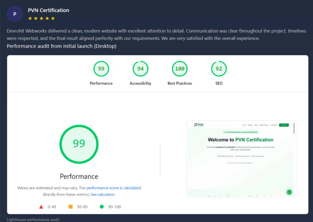313x222 pixels.
Task: Click the PVN logo in the website preview
Action: [199, 125]
